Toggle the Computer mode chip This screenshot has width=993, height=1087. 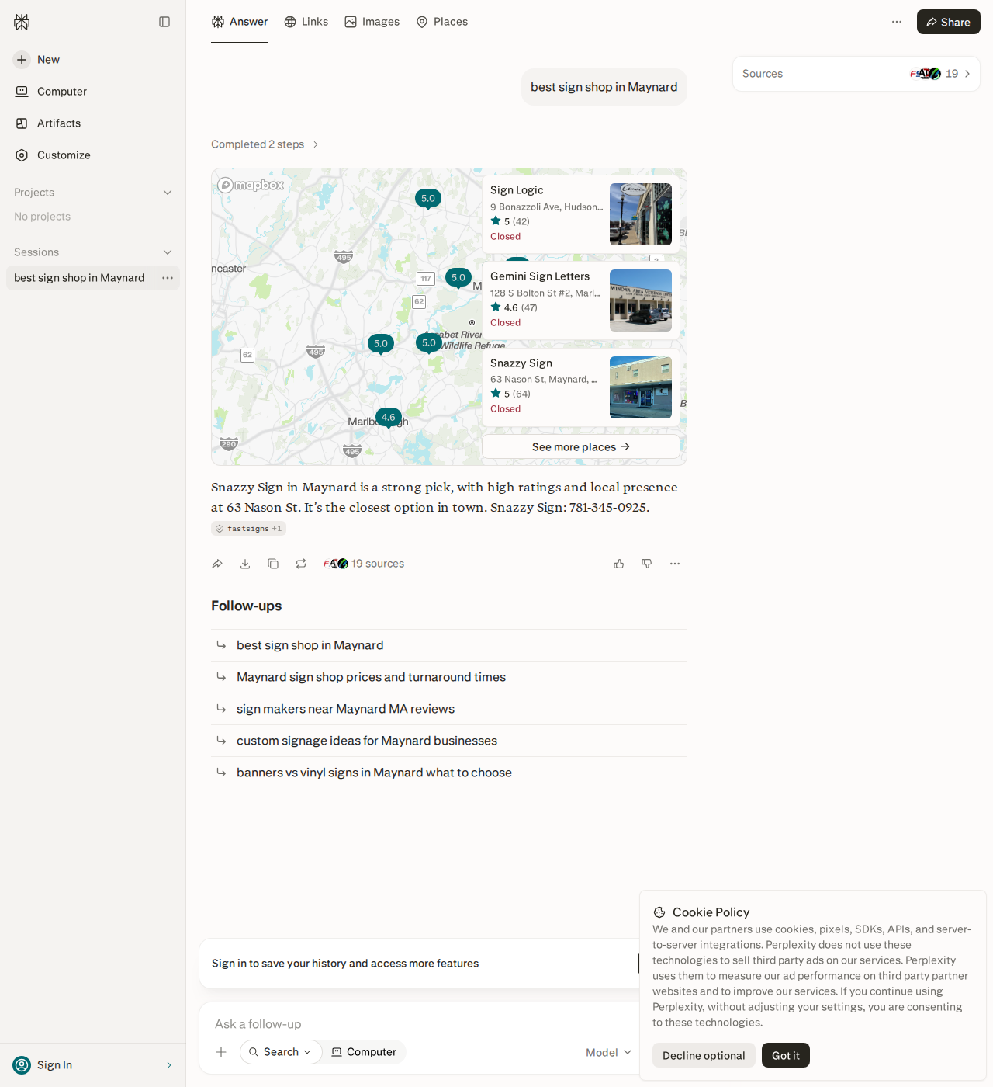[364, 1052]
